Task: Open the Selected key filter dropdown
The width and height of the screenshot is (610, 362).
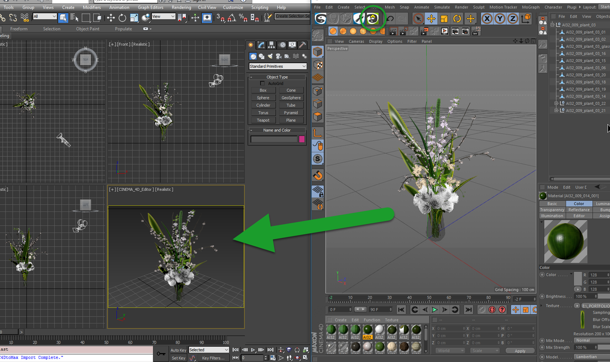Action: point(209,350)
